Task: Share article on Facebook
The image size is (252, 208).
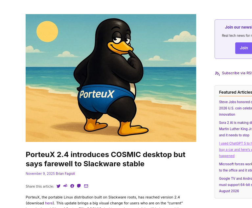Action: click(x=72, y=186)
